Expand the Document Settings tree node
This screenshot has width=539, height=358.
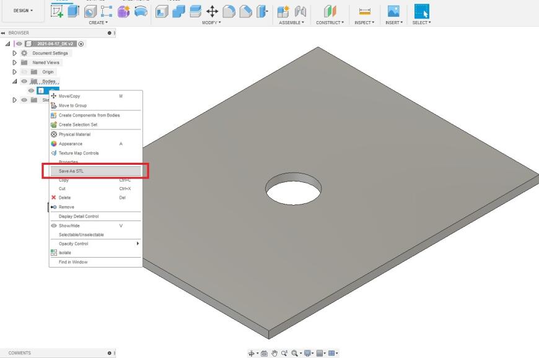coord(14,53)
